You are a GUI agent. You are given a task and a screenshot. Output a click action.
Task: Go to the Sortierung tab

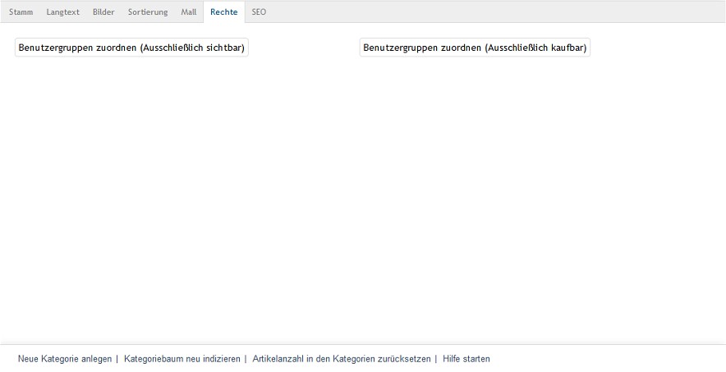[148, 12]
